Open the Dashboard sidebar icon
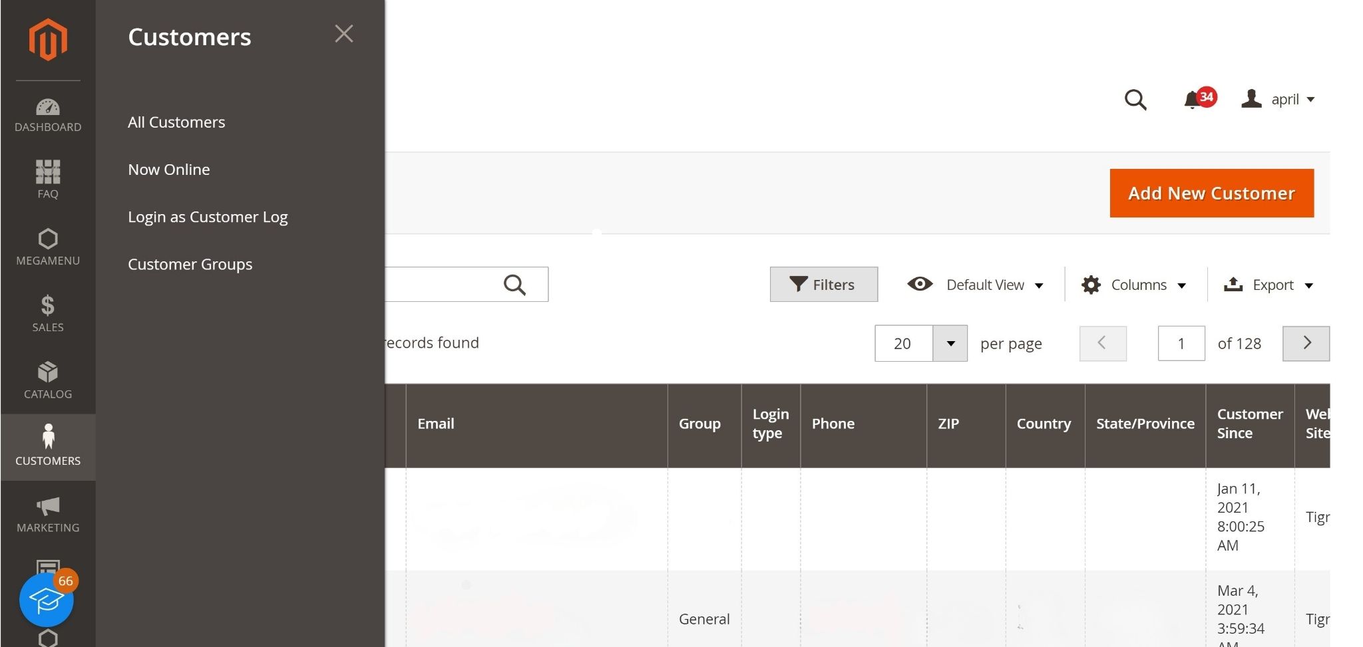This screenshot has width=1363, height=647. pos(48,114)
